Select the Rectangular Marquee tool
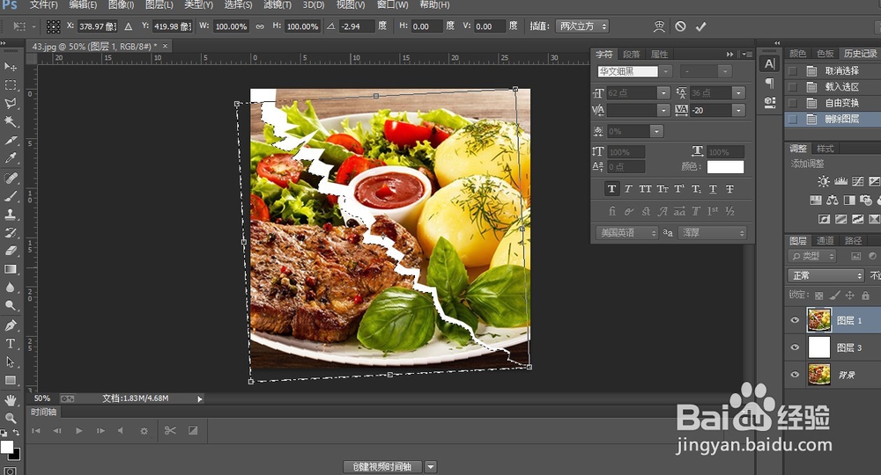The image size is (881, 475). (10, 85)
